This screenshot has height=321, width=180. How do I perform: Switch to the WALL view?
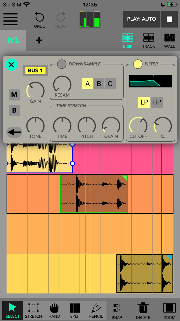[x=169, y=41]
